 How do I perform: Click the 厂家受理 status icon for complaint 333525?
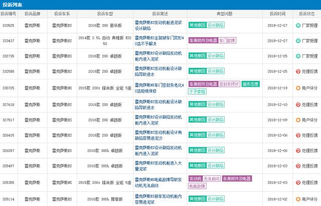(x=298, y=26)
